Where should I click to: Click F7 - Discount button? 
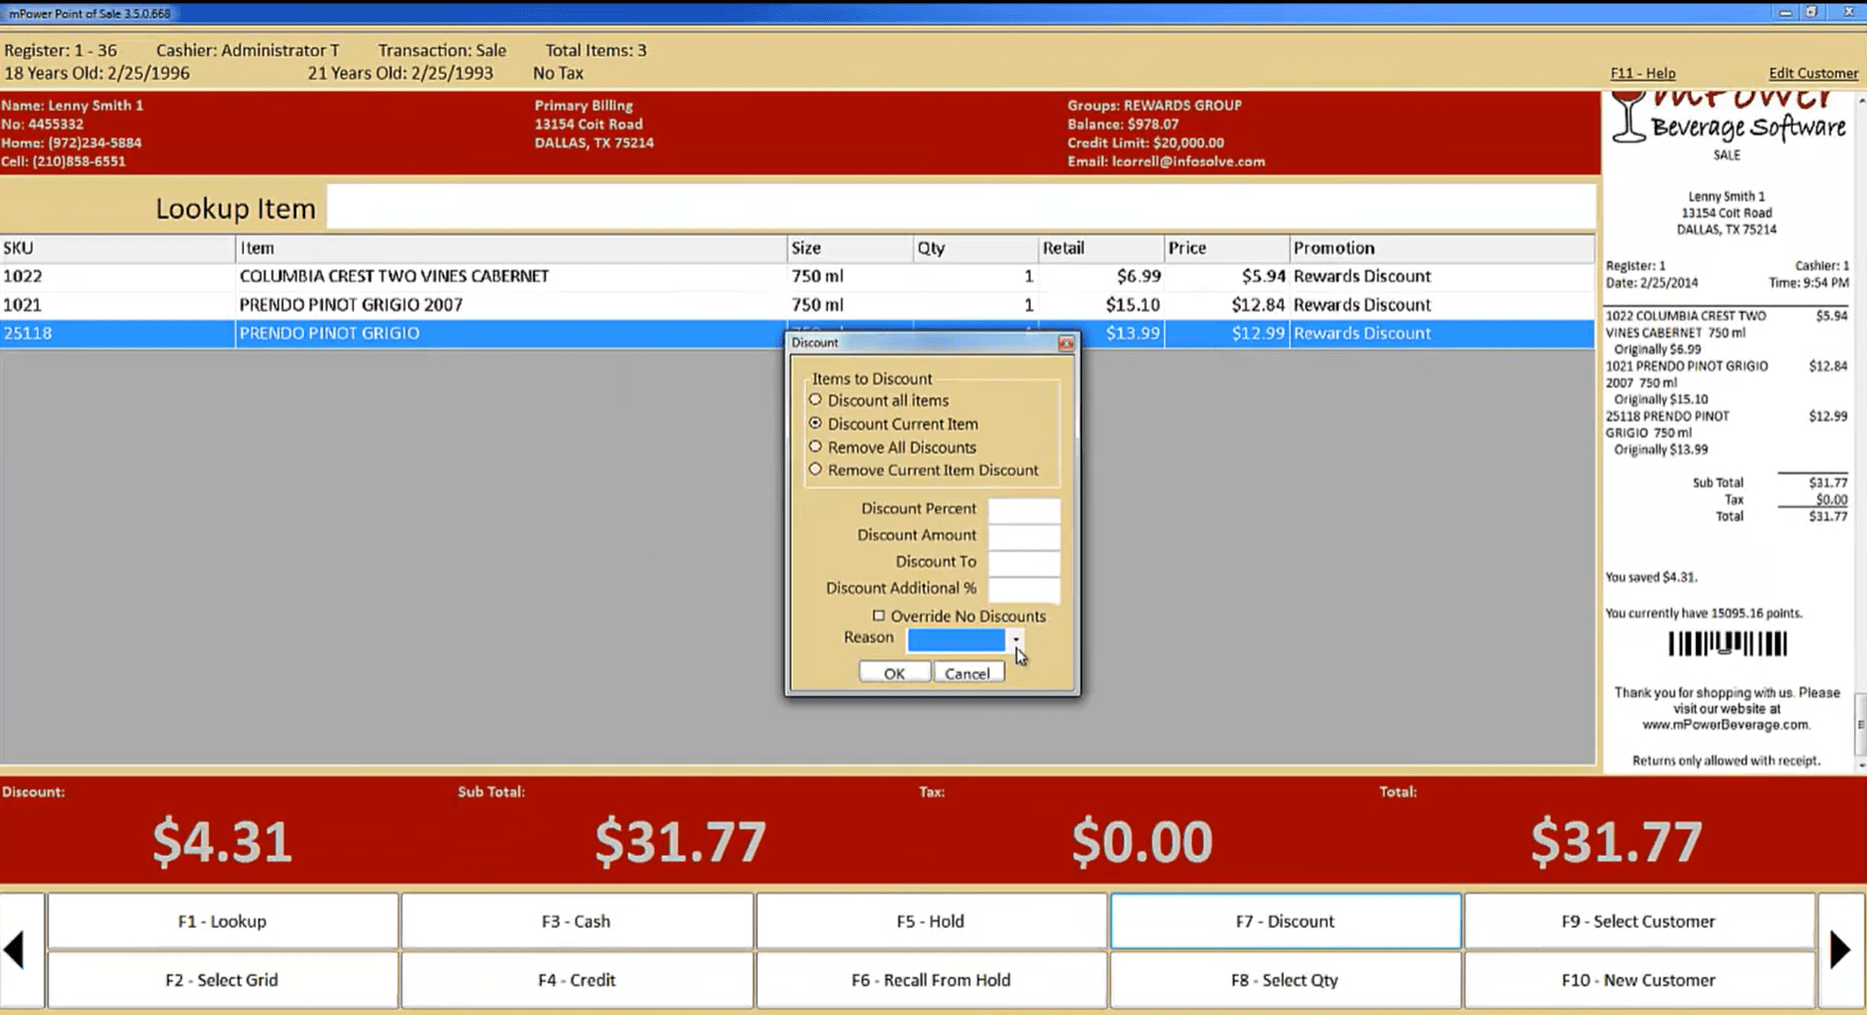tap(1285, 921)
